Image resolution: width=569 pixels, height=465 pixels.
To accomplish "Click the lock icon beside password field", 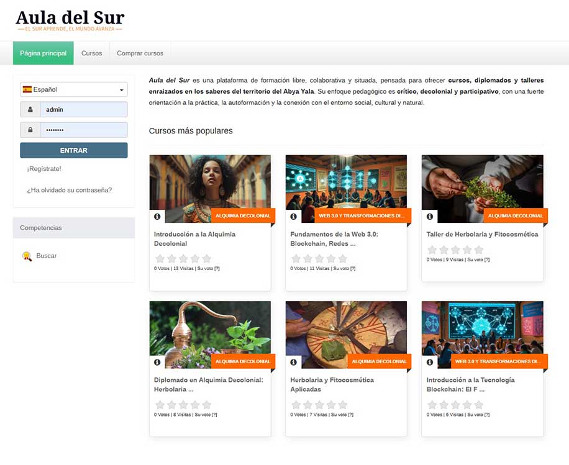I will (x=30, y=130).
